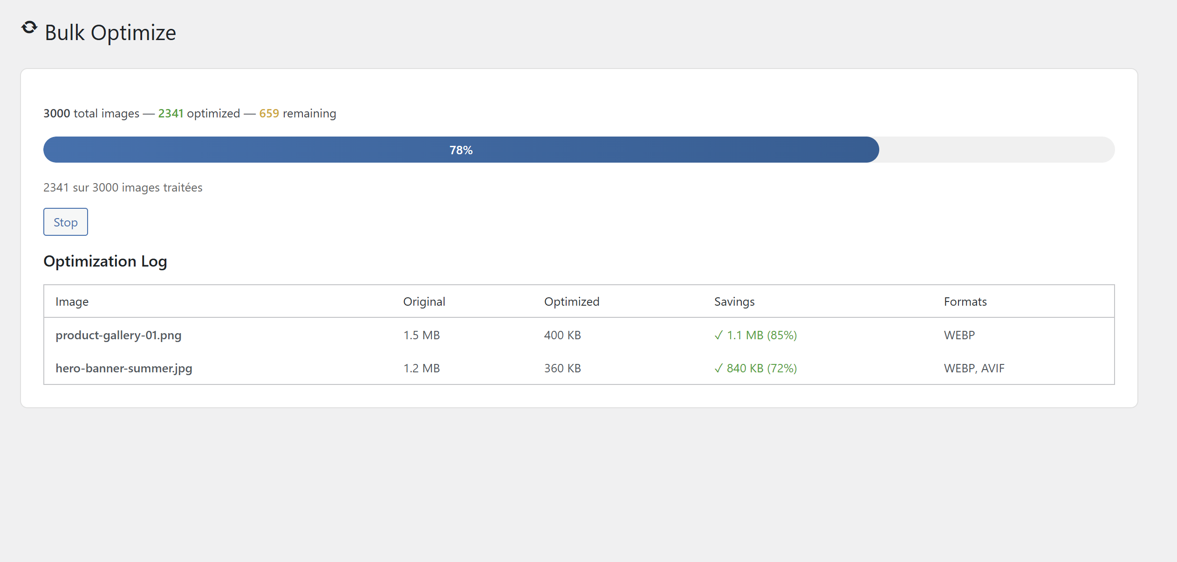This screenshot has width=1177, height=562.
Task: Click the refresh icon beside Bulk Optimize
Action: 29,28
